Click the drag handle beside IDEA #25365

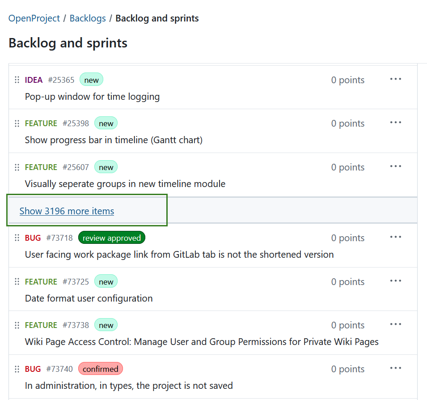17,80
